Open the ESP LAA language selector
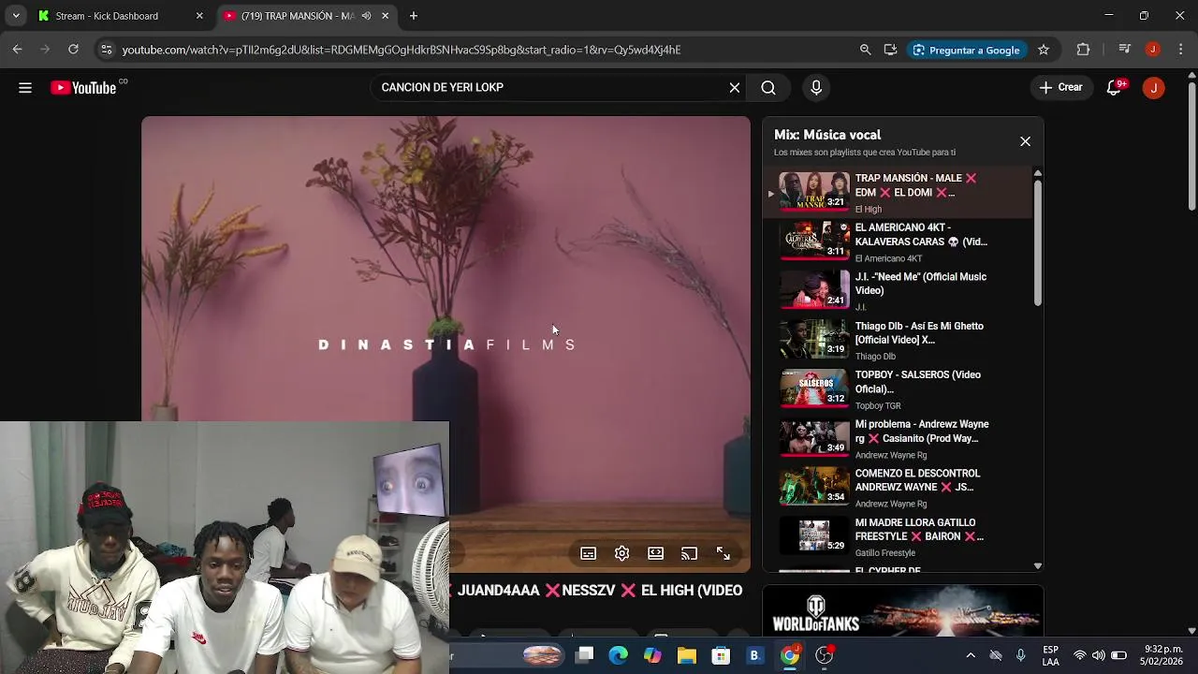The height and width of the screenshot is (674, 1198). tap(1051, 655)
